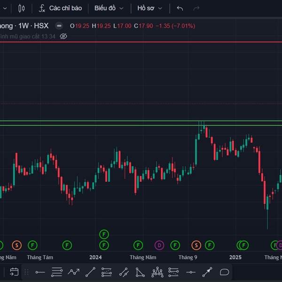
Task: Expand the Hồ sơ dropdown
Action: pyautogui.click(x=149, y=8)
